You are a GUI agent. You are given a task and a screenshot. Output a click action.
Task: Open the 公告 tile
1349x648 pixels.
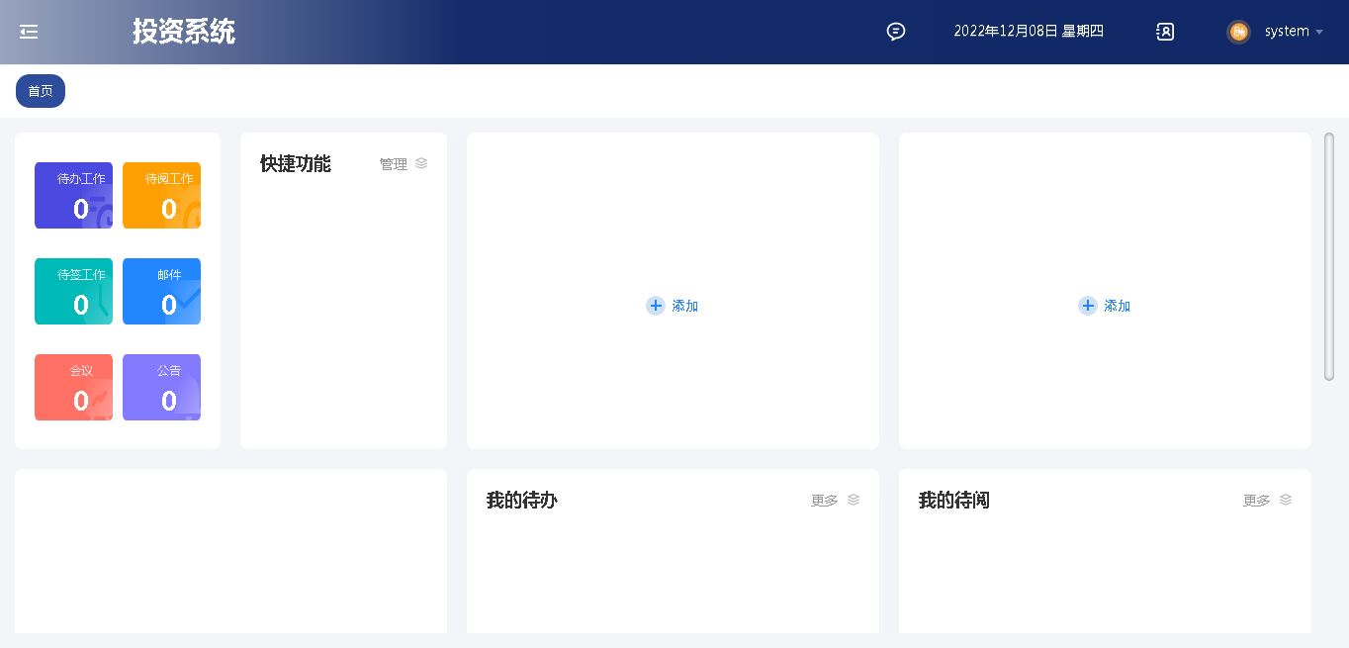click(161, 387)
